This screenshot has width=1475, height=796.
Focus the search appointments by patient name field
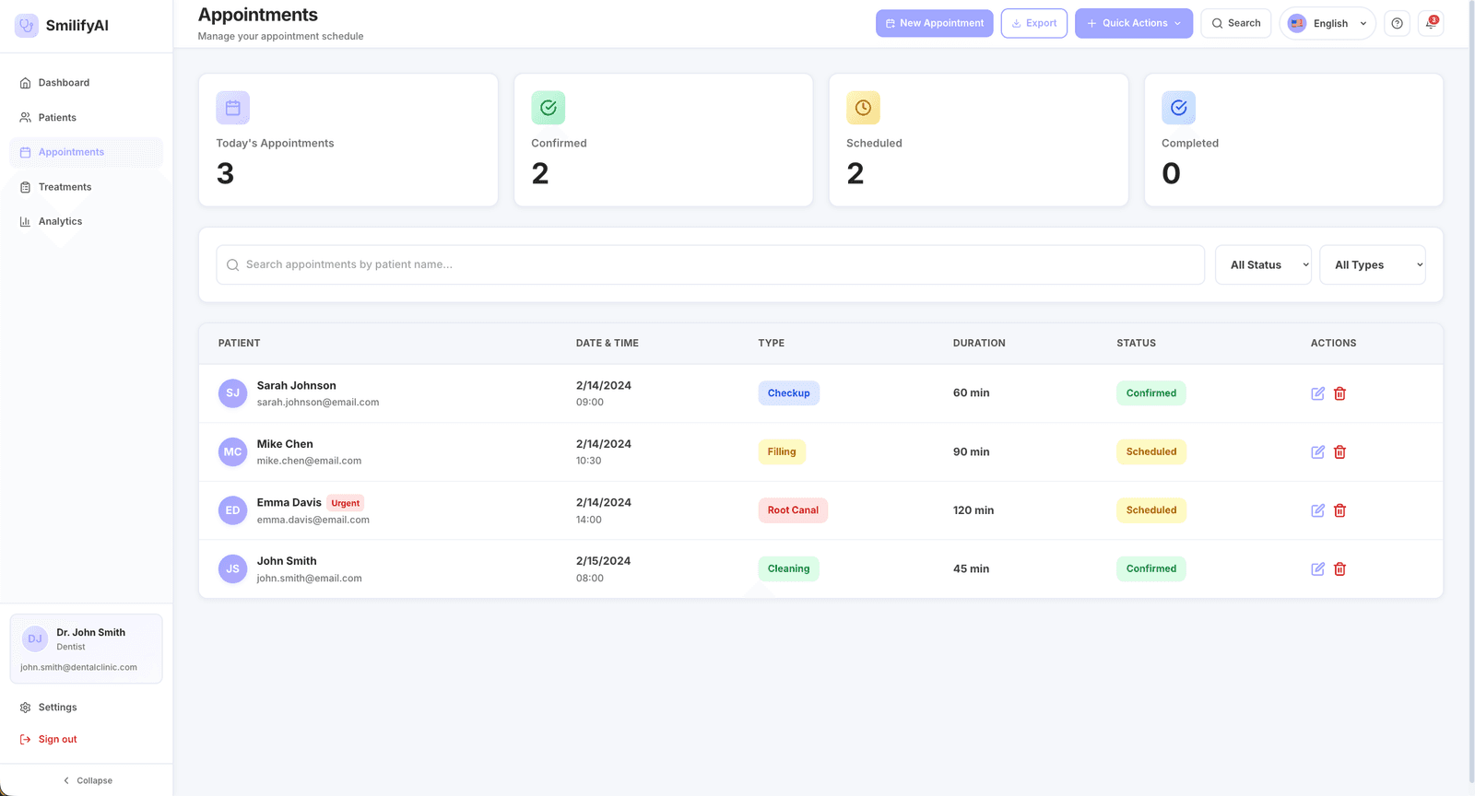(x=710, y=264)
